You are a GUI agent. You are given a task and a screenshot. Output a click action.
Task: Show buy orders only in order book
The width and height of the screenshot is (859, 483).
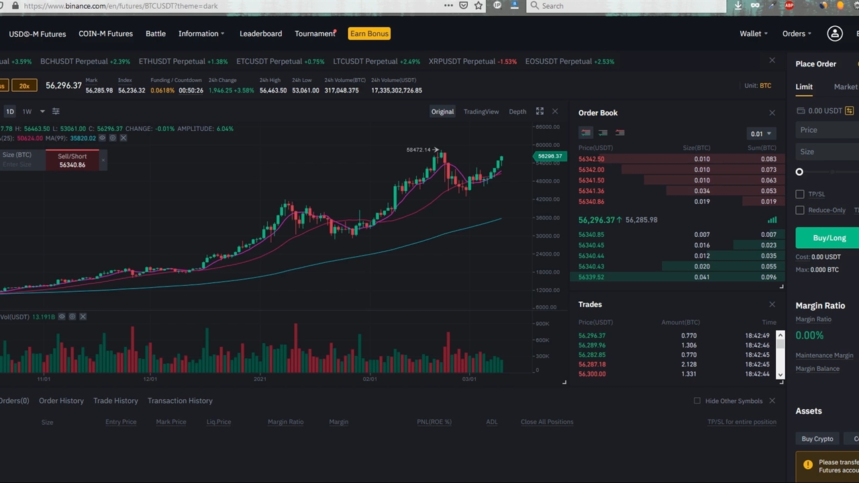pos(603,133)
